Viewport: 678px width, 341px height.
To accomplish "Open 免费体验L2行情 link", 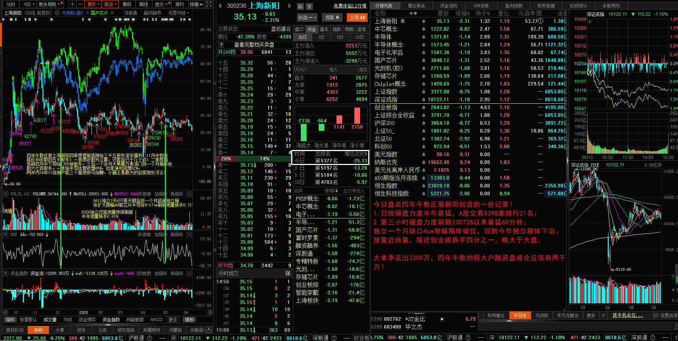I will pos(350,6).
